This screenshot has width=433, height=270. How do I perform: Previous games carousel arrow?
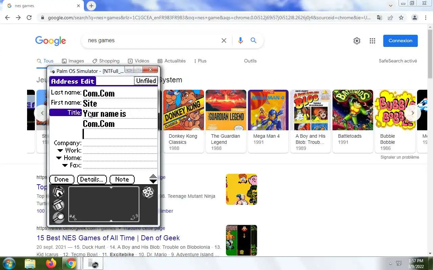tap(42, 113)
